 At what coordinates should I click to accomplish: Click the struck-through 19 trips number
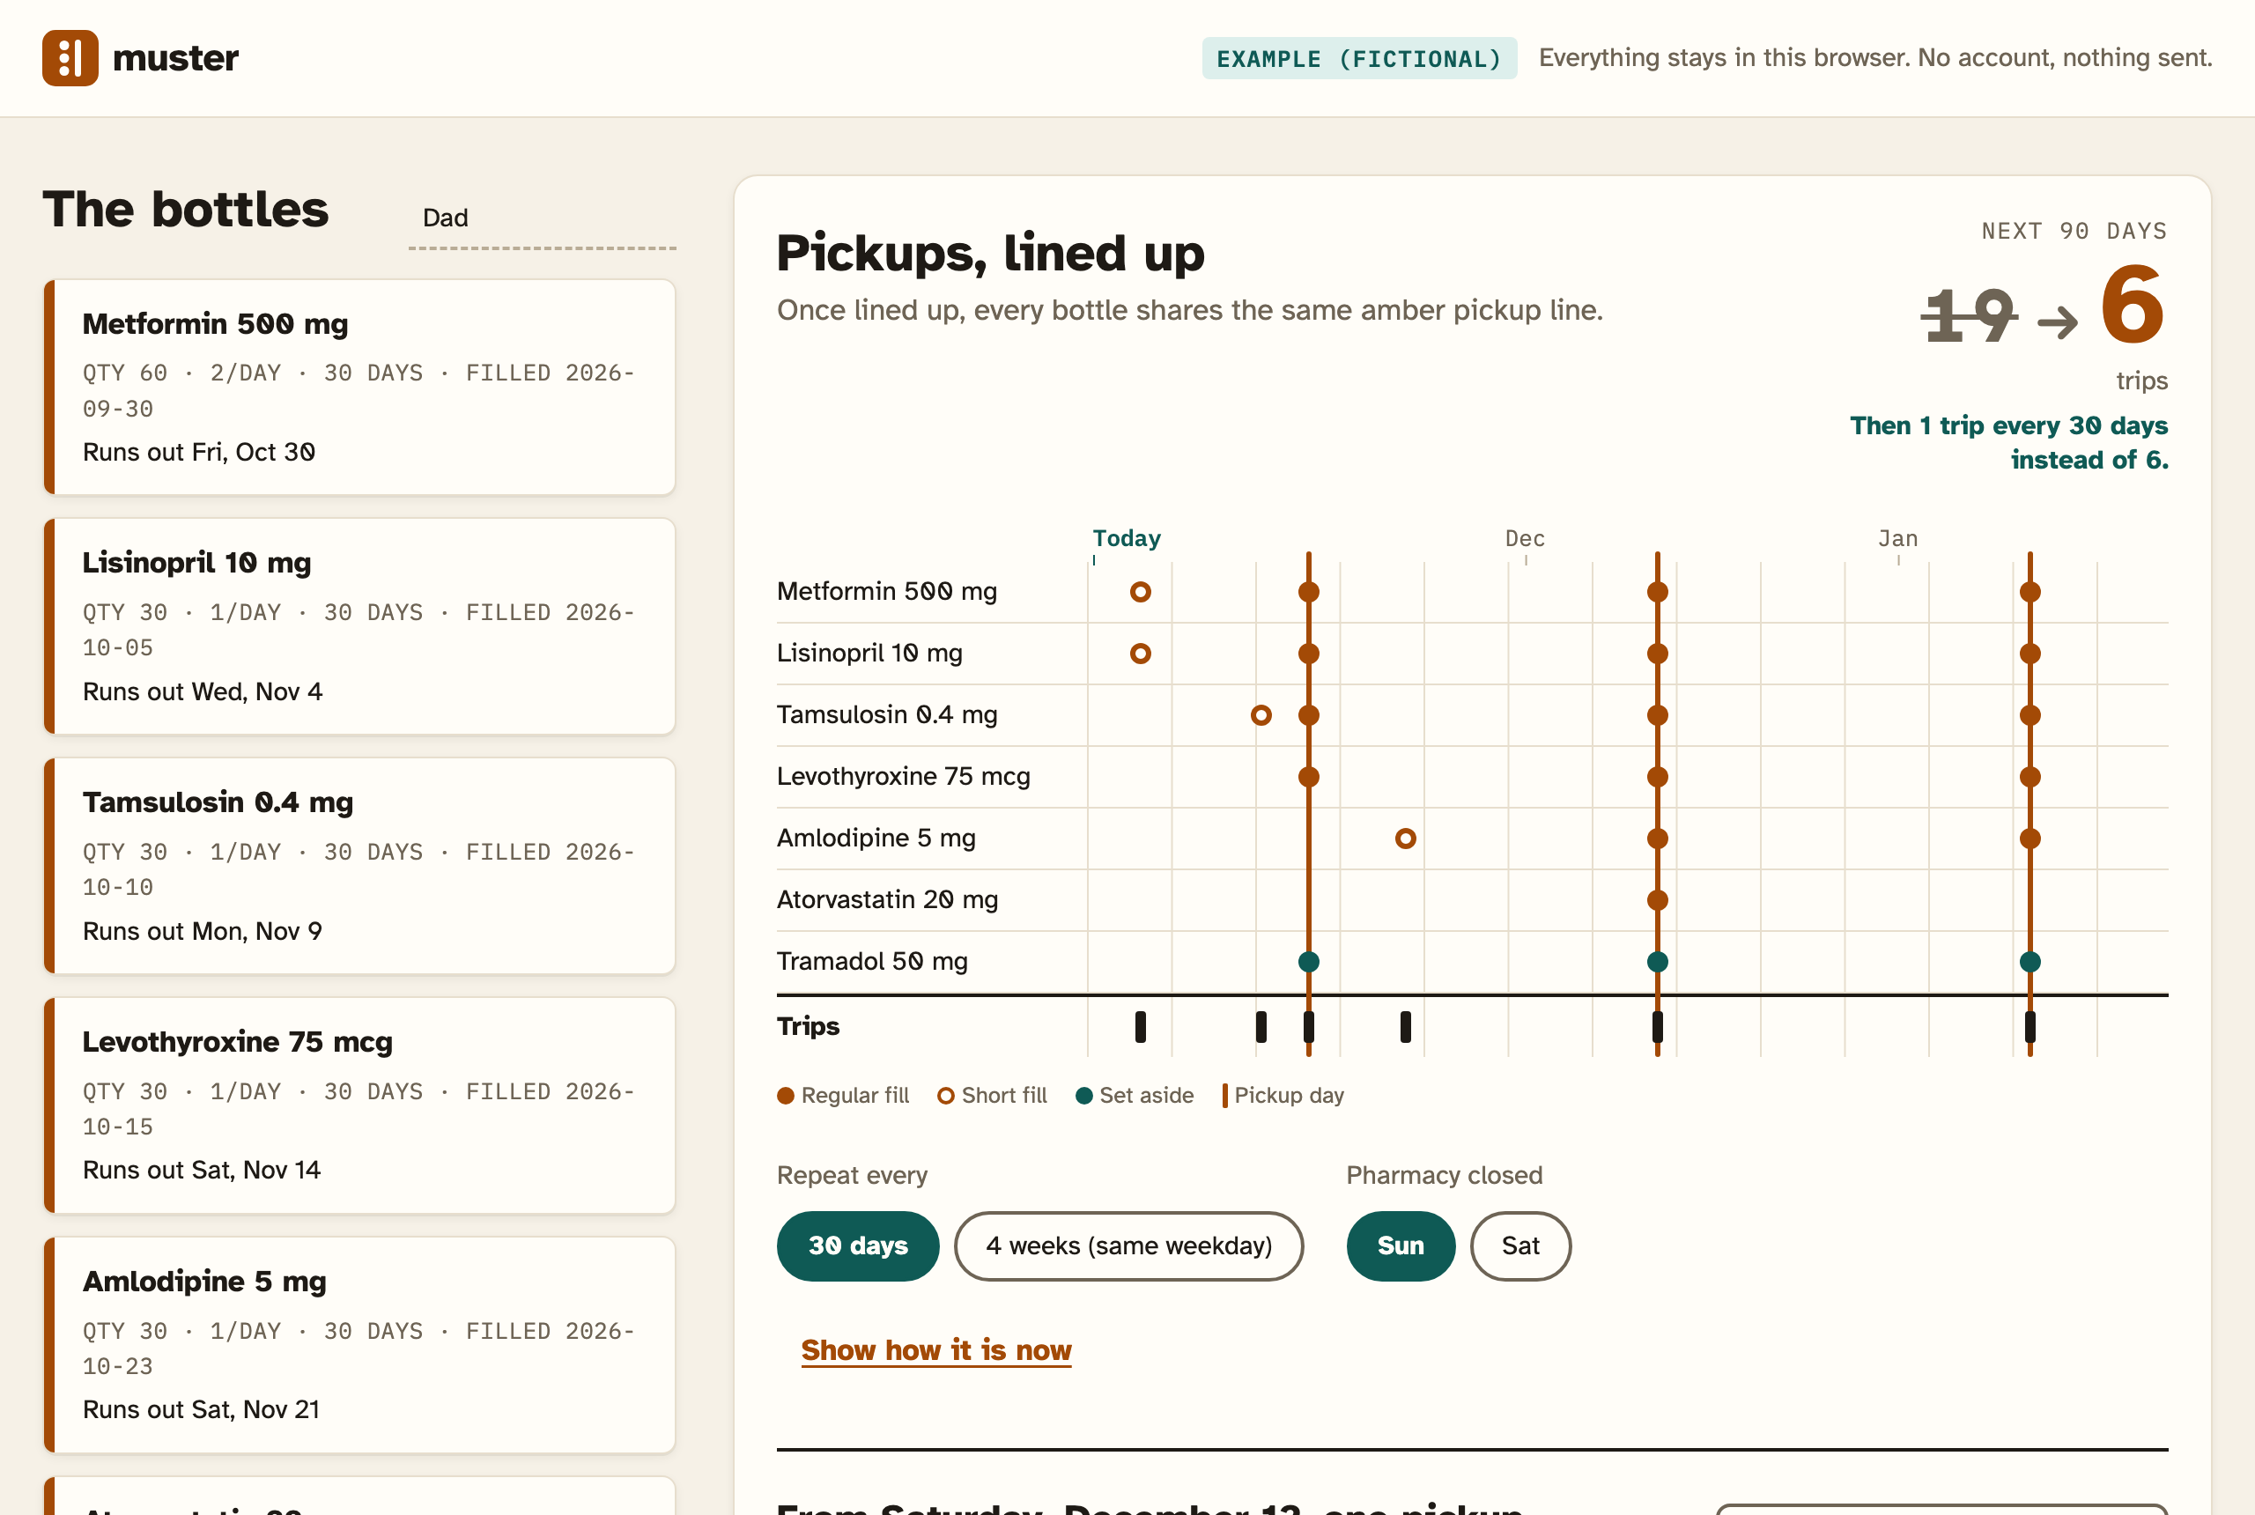[x=1970, y=316]
